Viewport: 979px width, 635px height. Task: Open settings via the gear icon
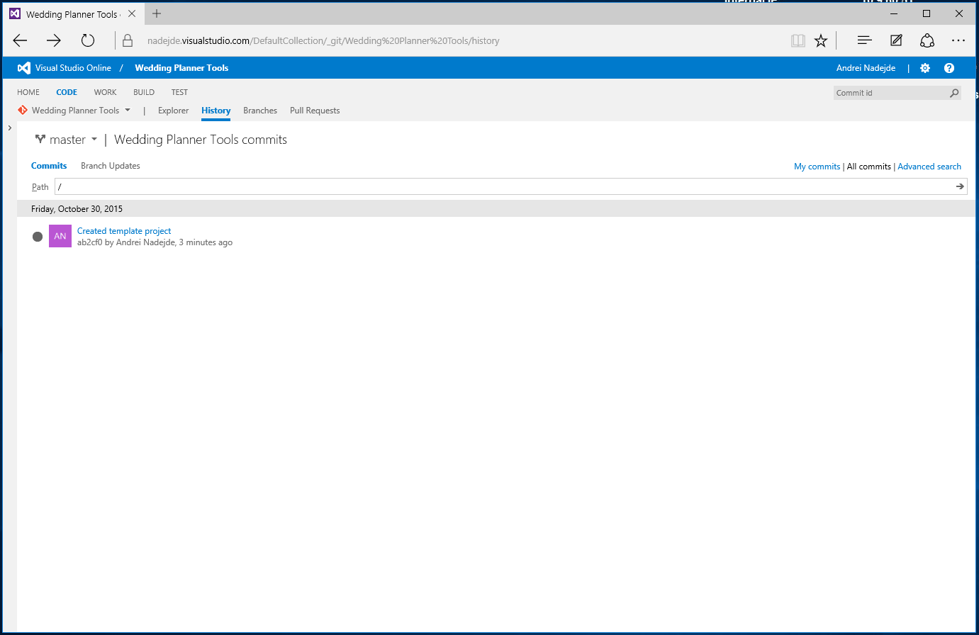tap(924, 68)
